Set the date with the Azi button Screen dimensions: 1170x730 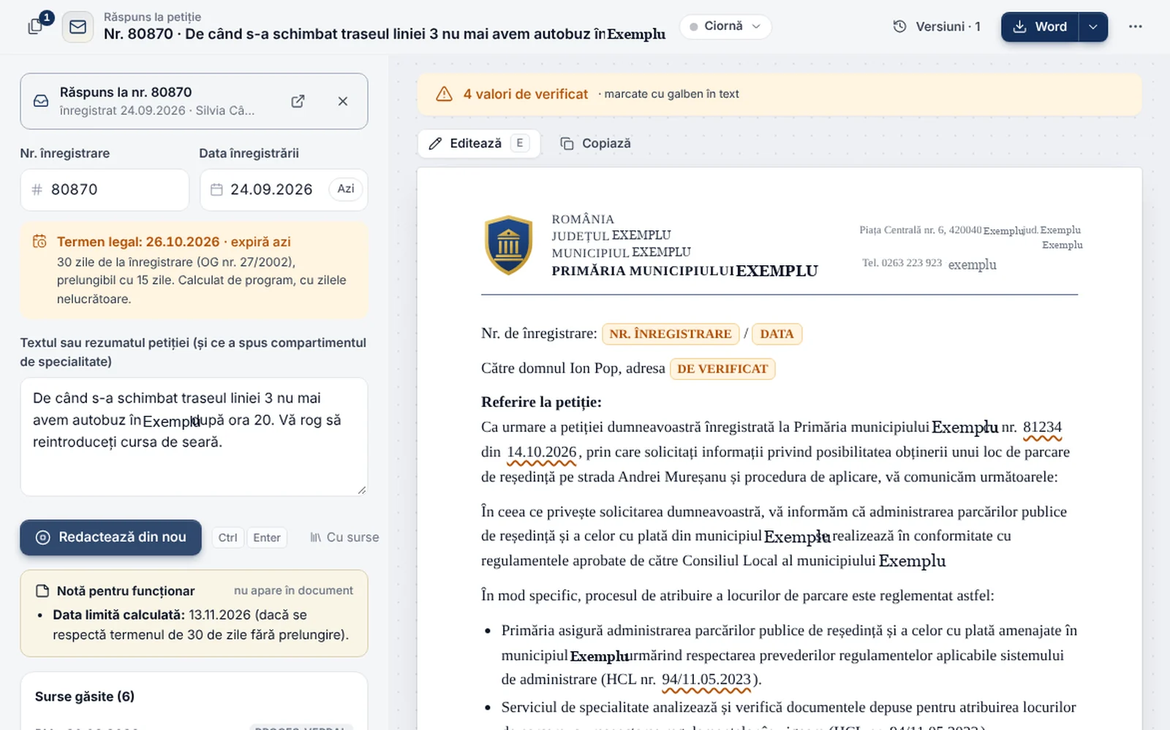pyautogui.click(x=346, y=189)
